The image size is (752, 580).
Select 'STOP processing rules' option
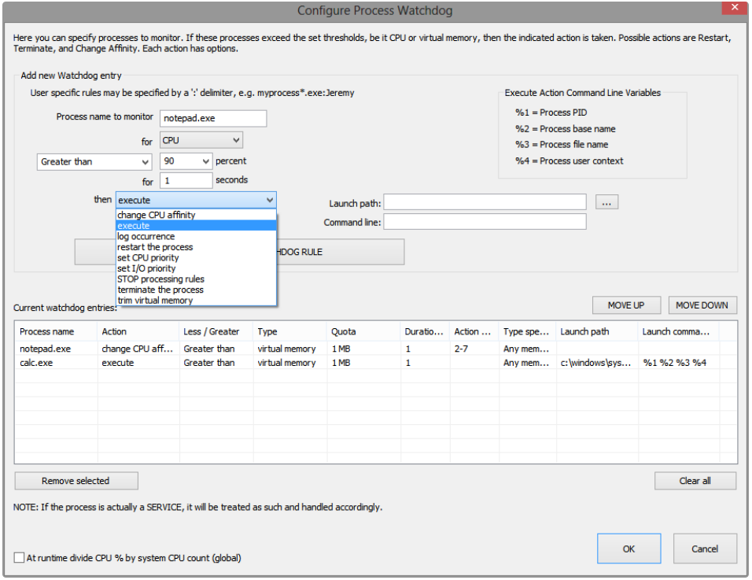tap(160, 279)
